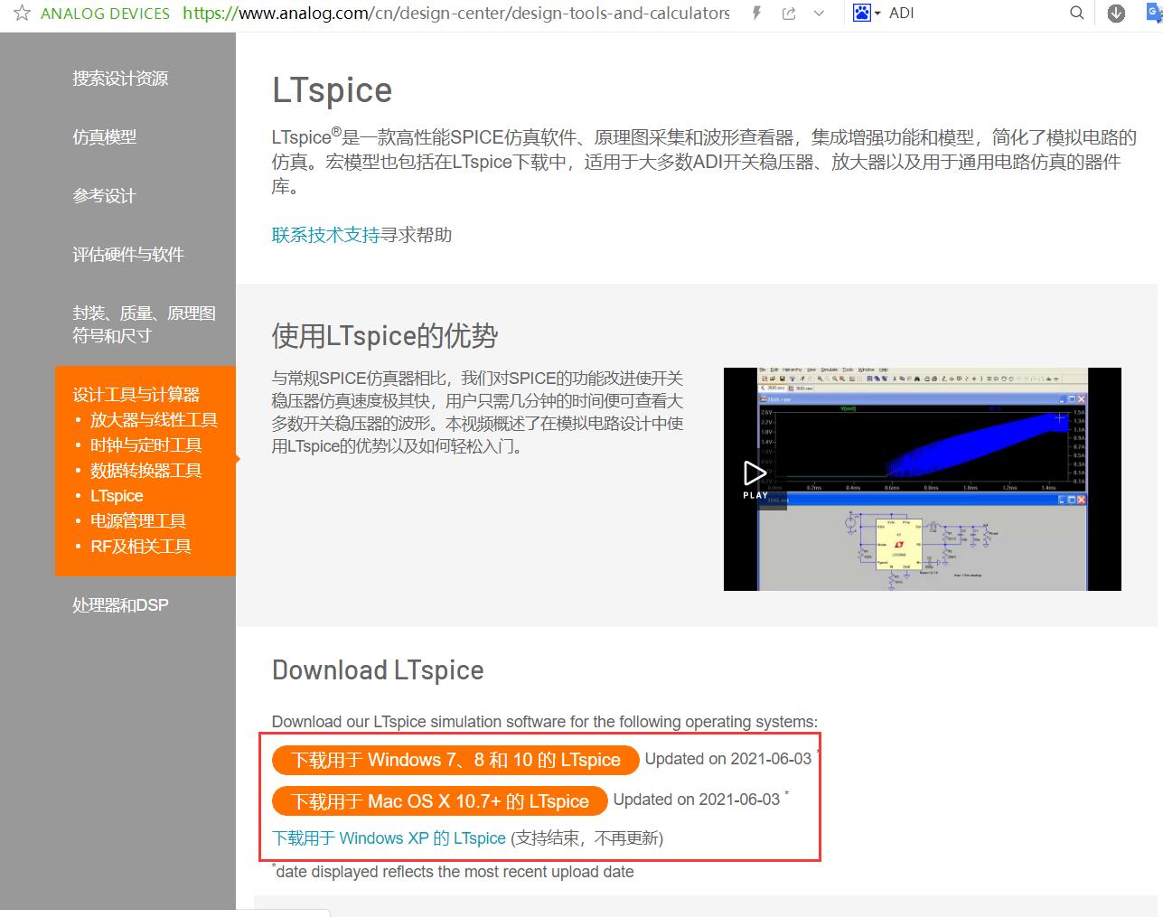1163x917 pixels.
Task: Click 联系技术支持 link
Action: pyautogui.click(x=325, y=235)
